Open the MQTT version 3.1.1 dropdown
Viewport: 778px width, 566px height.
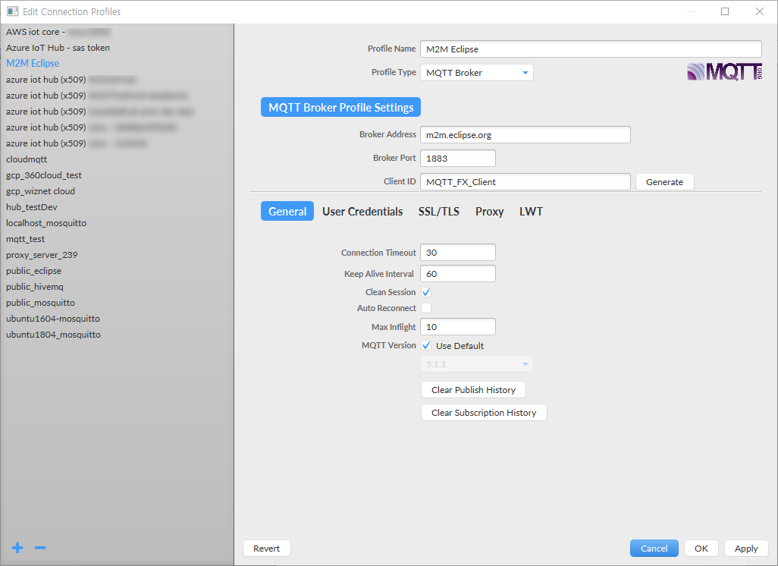click(477, 364)
